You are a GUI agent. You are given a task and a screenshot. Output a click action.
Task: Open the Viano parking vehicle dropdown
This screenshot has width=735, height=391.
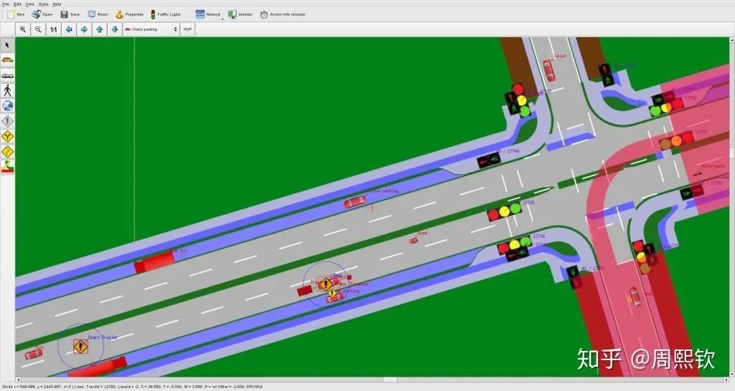coord(151,29)
